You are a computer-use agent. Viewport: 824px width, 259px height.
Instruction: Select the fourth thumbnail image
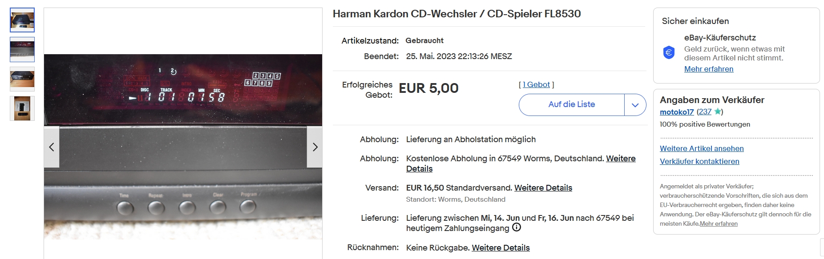22,108
